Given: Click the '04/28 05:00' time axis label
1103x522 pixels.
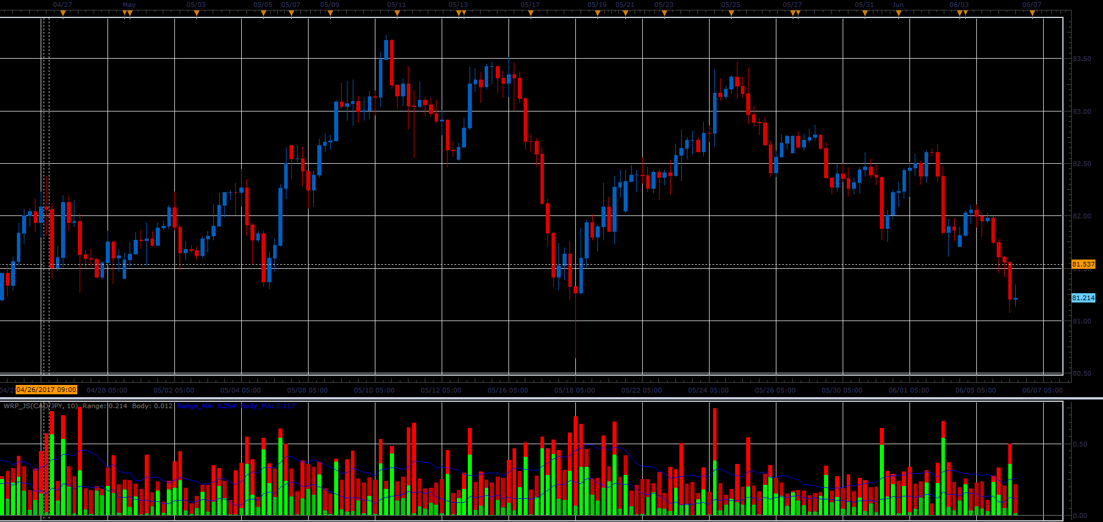Looking at the screenshot, I should 107,390.
